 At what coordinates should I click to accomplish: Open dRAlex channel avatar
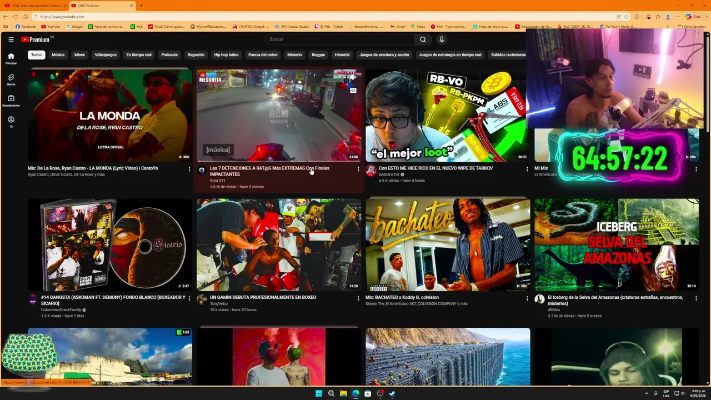[539, 300]
